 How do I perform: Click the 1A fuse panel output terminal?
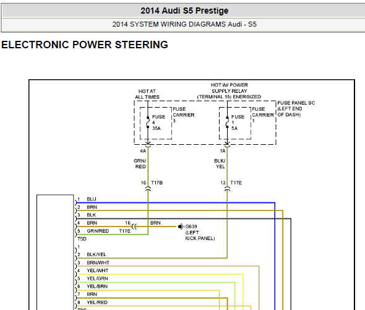tap(227, 145)
